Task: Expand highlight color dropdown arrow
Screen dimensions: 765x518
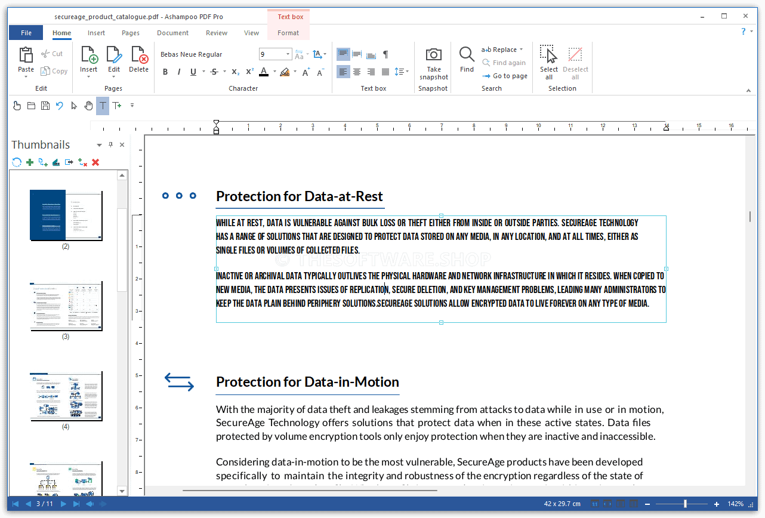Action: (x=295, y=72)
